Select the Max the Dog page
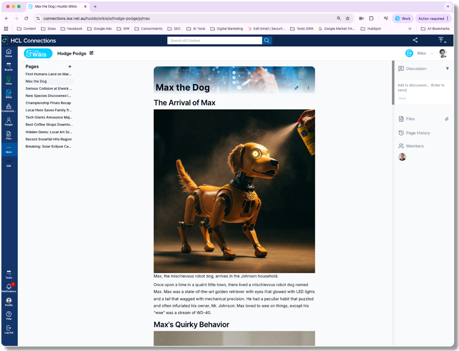Image resolution: width=459 pixels, height=351 pixels. point(36,81)
